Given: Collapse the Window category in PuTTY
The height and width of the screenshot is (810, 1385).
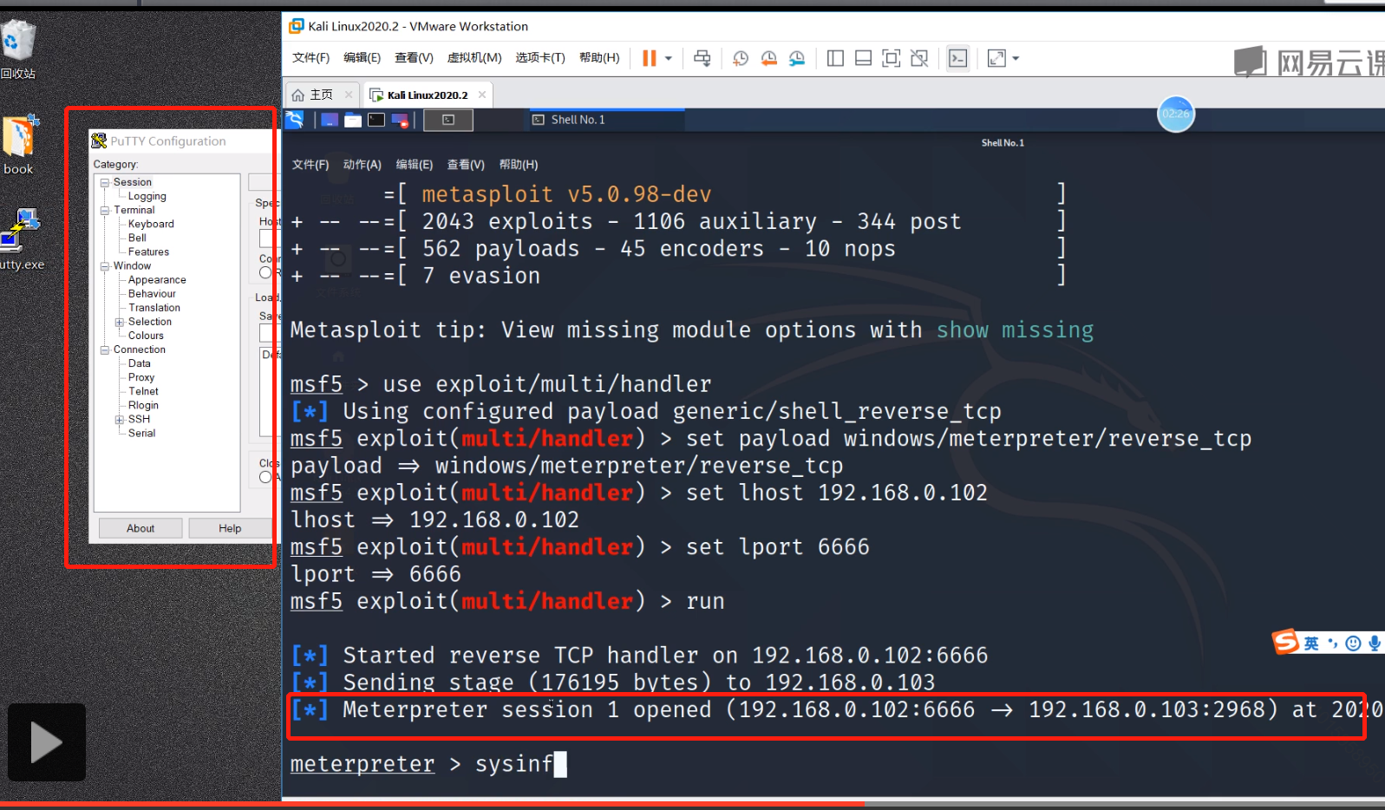Looking at the screenshot, I should click(x=105, y=266).
